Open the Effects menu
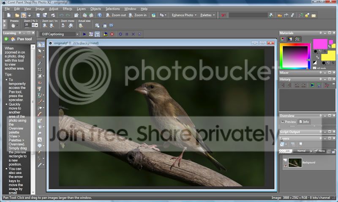Screen dimensions: 338x202 point(67,8)
